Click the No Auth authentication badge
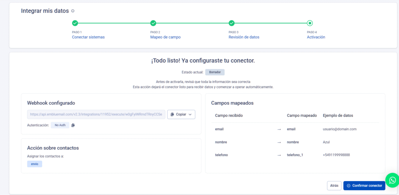The image size is (399, 195). point(60,125)
